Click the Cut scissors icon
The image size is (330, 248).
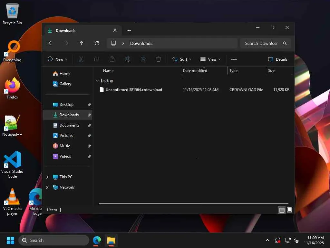click(81, 59)
